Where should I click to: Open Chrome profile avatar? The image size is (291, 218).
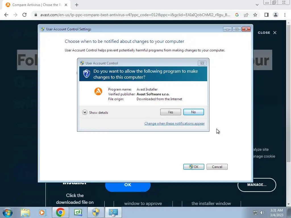pos(276,15)
